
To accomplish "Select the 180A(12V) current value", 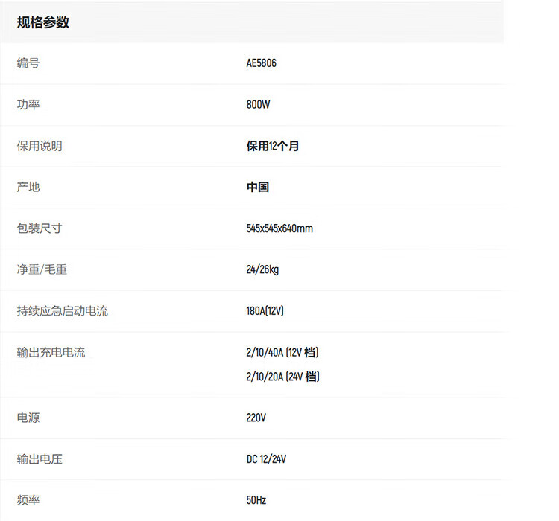I will (x=265, y=311).
